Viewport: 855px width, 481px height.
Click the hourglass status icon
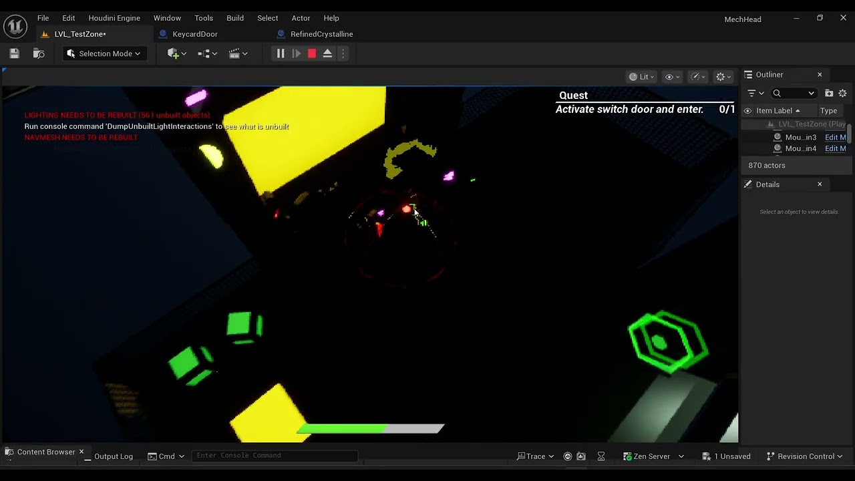[601, 456]
